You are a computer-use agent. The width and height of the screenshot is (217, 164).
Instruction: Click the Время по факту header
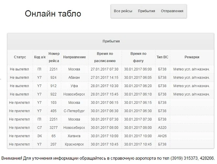[138, 57]
